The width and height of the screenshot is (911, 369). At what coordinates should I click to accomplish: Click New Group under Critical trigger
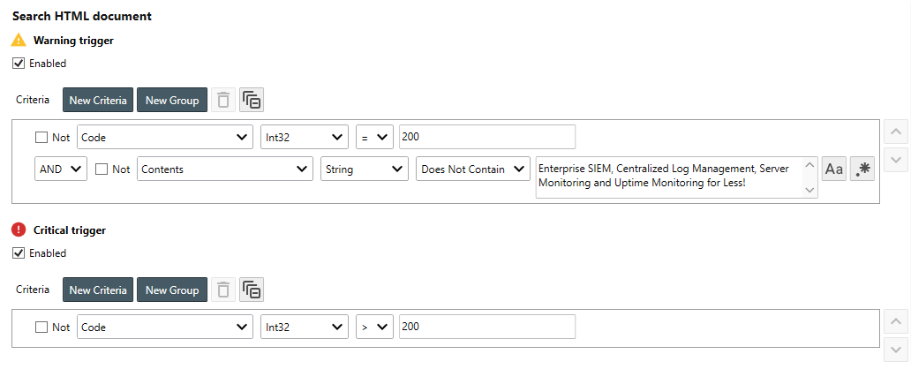tap(172, 290)
